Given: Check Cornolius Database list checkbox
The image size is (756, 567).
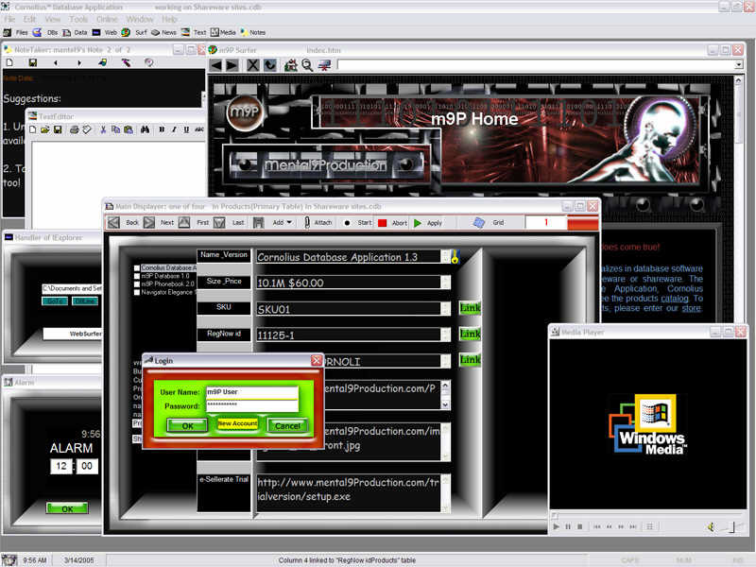Looking at the screenshot, I should click(x=137, y=267).
